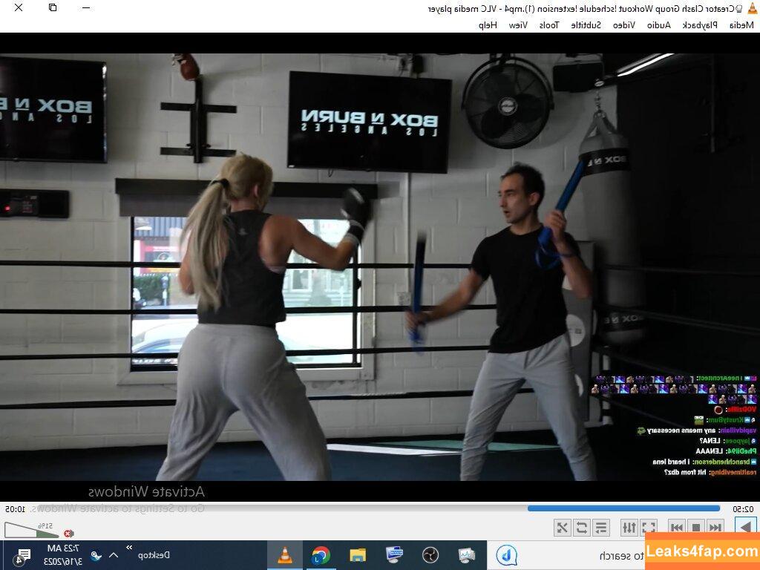Screen dimensions: 760x570
Task: Enable random shuffle playback
Action: [x=563, y=528]
